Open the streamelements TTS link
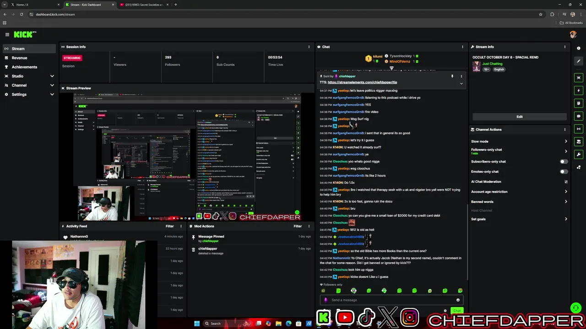Screen dimensions: 586x329 pyautogui.click(x=362, y=82)
